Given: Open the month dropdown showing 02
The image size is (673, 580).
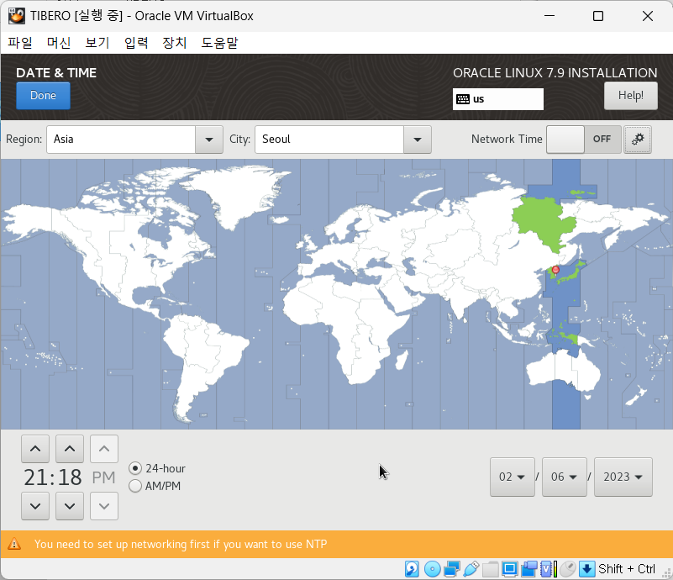Looking at the screenshot, I should coord(513,477).
